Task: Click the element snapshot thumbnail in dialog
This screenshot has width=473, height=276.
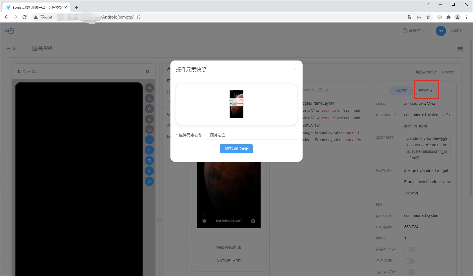Action: point(236,104)
